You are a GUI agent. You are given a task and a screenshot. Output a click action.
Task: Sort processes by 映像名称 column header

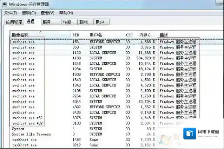pos(20,35)
